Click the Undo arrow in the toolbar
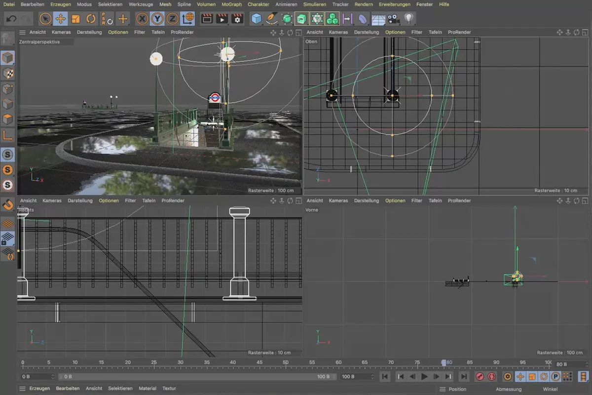This screenshot has height=395, width=592. point(12,19)
